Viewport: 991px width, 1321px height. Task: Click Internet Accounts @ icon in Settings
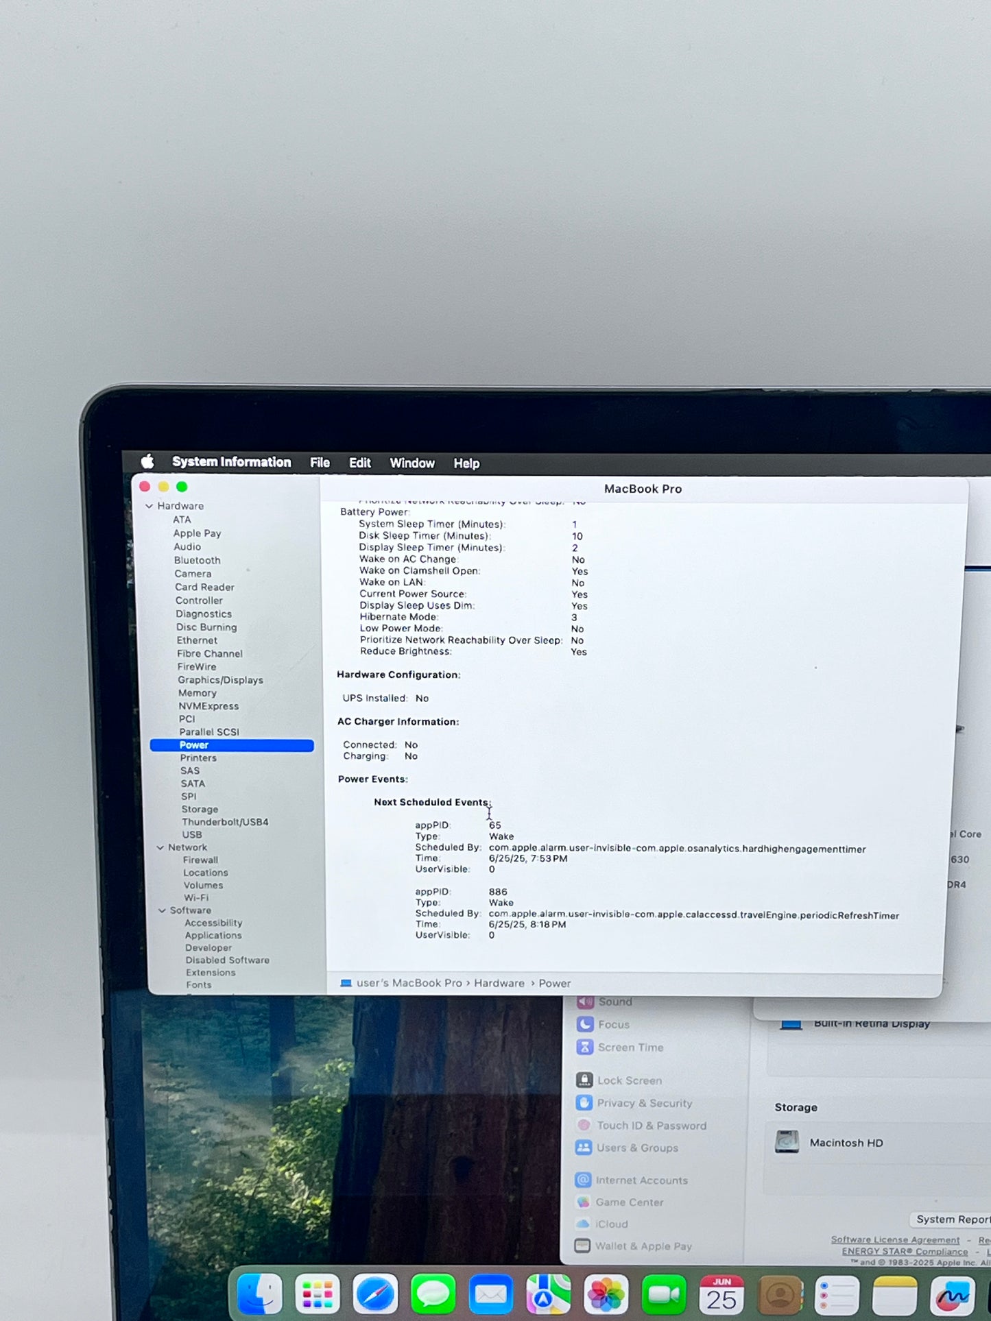pyautogui.click(x=583, y=1180)
